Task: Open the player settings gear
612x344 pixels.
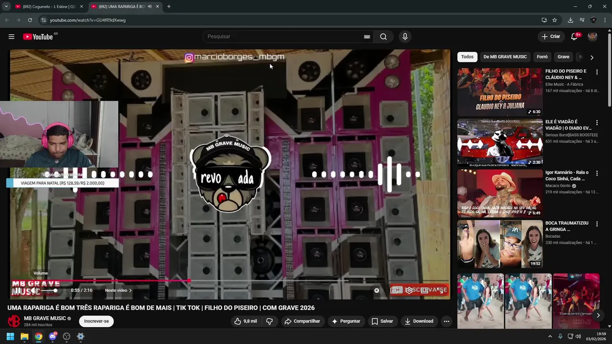Action: click(409, 290)
